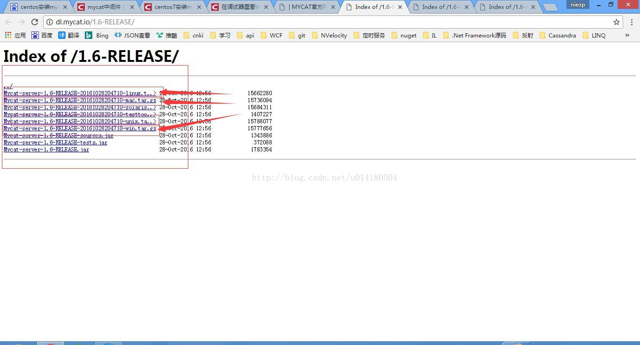The image size is (640, 345).
Task: Click the Index of /1.6-RELEASE/ heading
Action: tap(91, 56)
